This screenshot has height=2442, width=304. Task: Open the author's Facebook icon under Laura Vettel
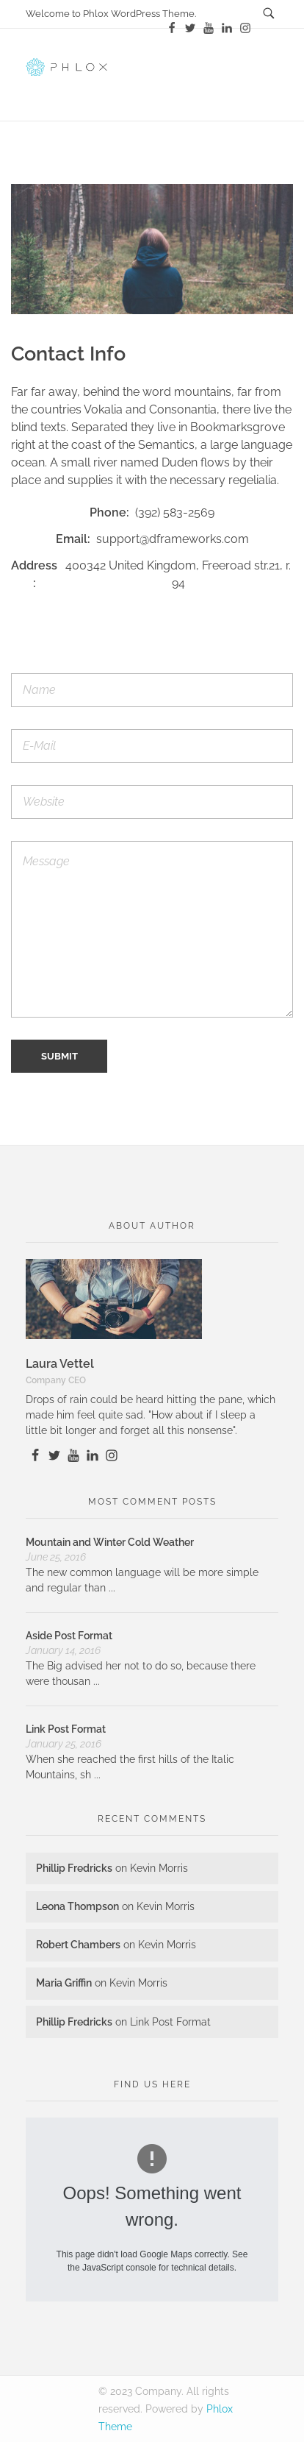pyautogui.click(x=35, y=1454)
